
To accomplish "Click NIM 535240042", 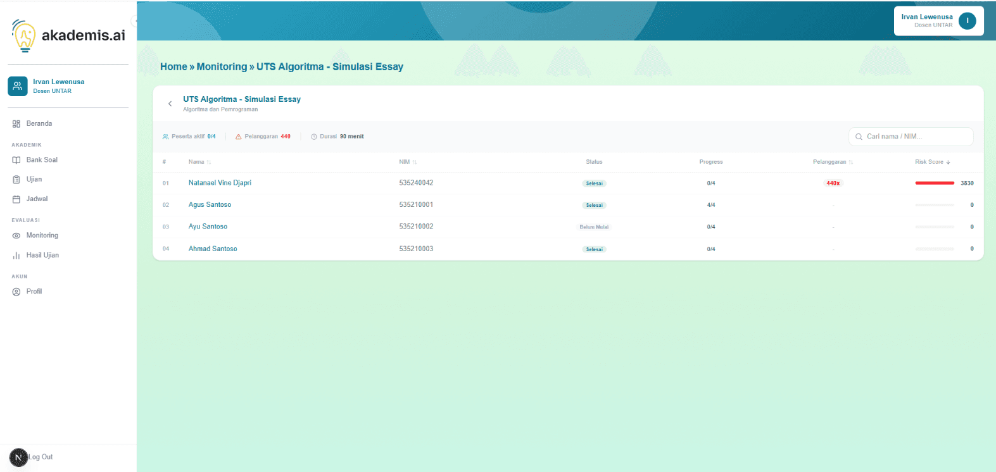I will 416,183.
